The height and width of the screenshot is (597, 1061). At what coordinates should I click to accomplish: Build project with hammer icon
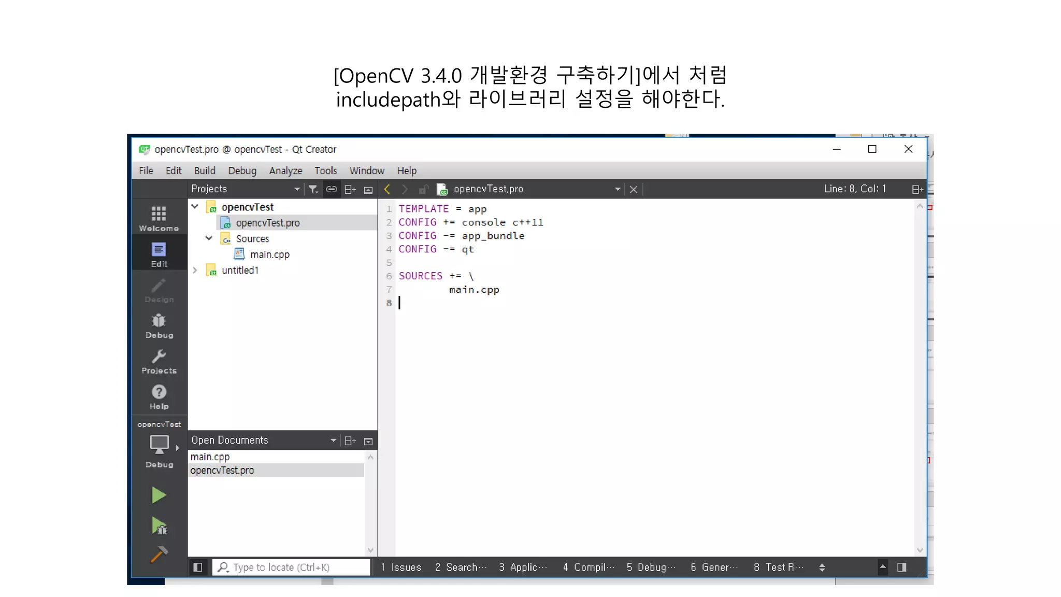point(159,555)
